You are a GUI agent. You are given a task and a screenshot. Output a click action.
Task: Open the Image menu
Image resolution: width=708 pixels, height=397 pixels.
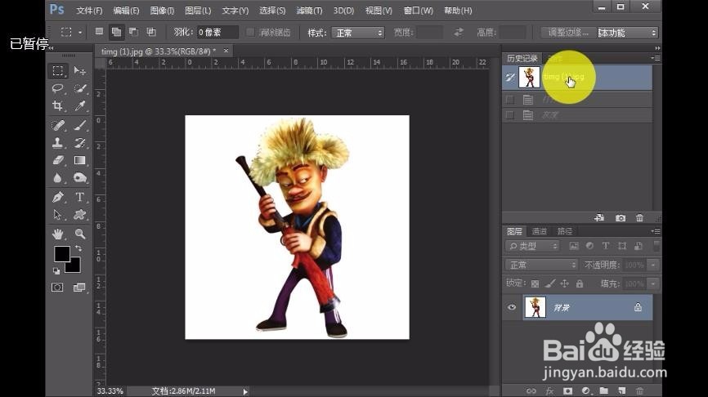(162, 11)
